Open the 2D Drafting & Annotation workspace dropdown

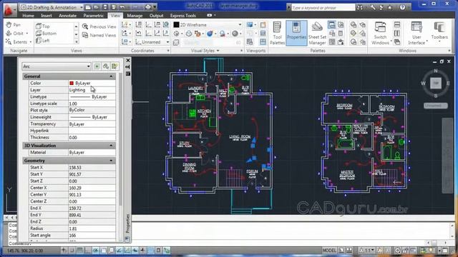pyautogui.click(x=52, y=7)
